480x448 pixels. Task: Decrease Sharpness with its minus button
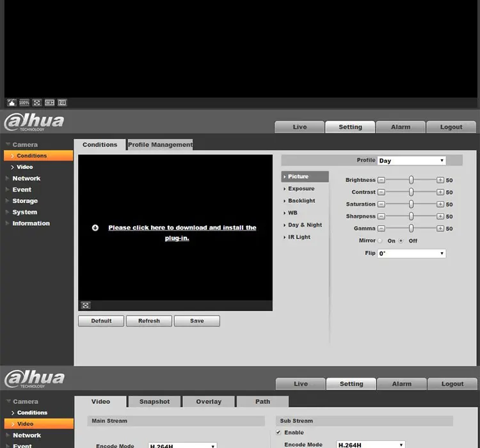tap(381, 216)
